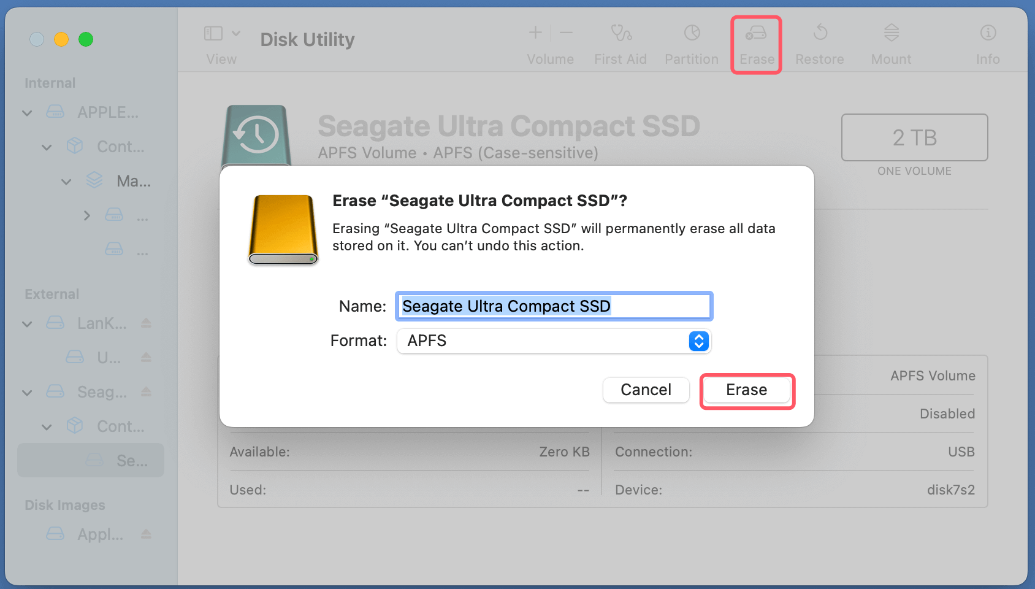Select the Erase toolbar icon

coord(756,40)
